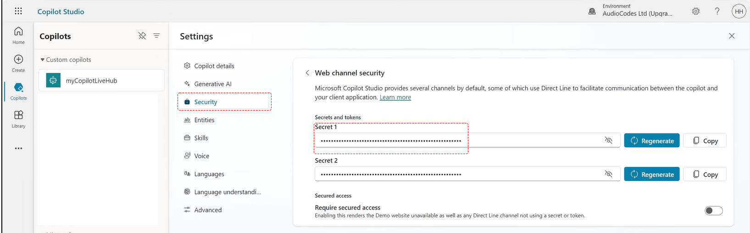
Task: Open the settings gear icon
Action: point(696,11)
